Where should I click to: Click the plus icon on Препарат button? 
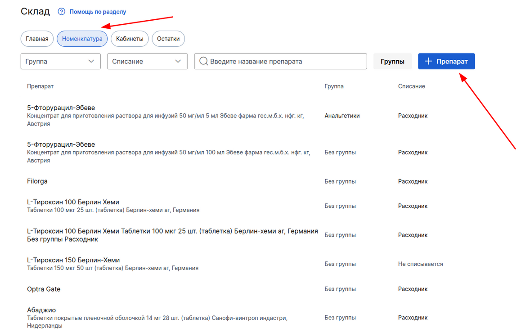(x=428, y=61)
